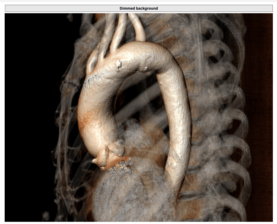277x224 pixels.
Task: Select the leftmost branch vessel above the arch
Action: point(106,36)
